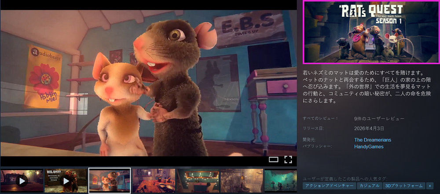Play the Brothers in Mischief teaser video

pos(66,180)
